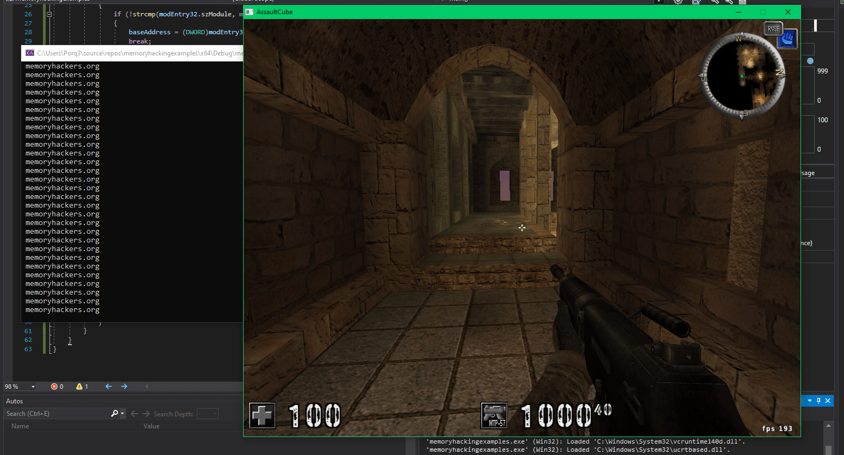
Task: Click the Name column header in Autos
Action: (20, 426)
